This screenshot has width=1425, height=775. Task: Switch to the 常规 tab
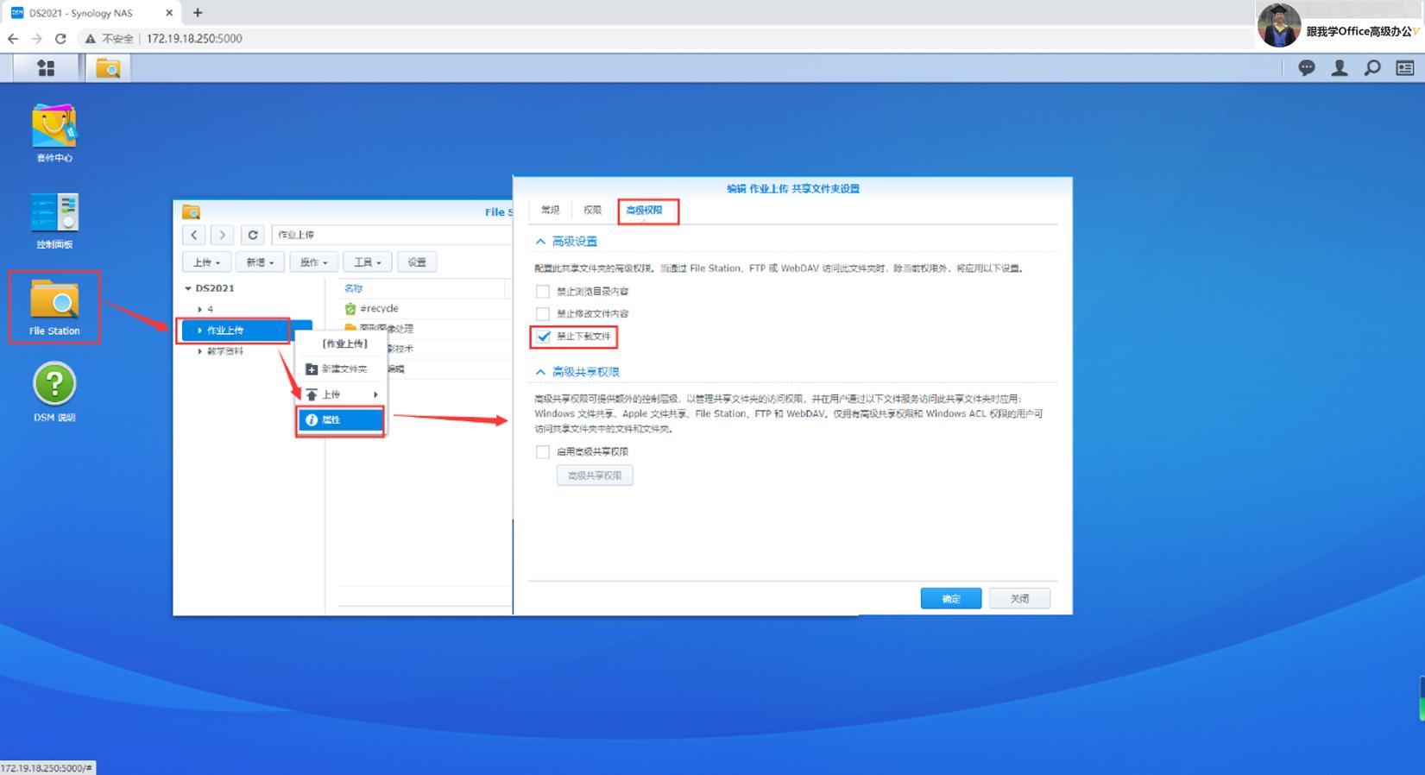pyautogui.click(x=550, y=211)
